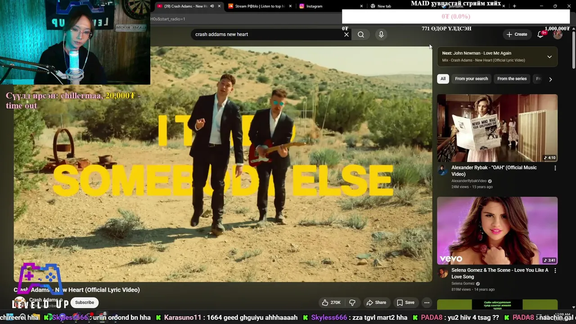Save the video to a playlist
This screenshot has width=576, height=324.
click(405, 302)
